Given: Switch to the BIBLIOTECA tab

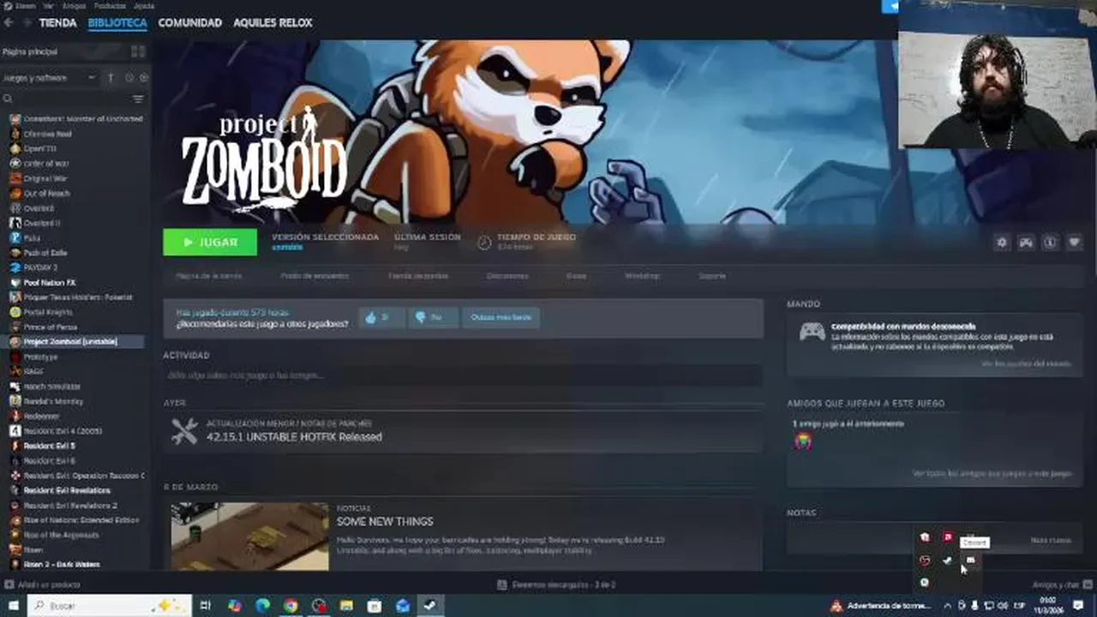Looking at the screenshot, I should [x=117, y=23].
